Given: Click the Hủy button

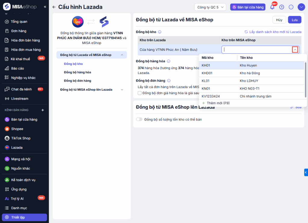Looking at the screenshot, I should (279, 20).
